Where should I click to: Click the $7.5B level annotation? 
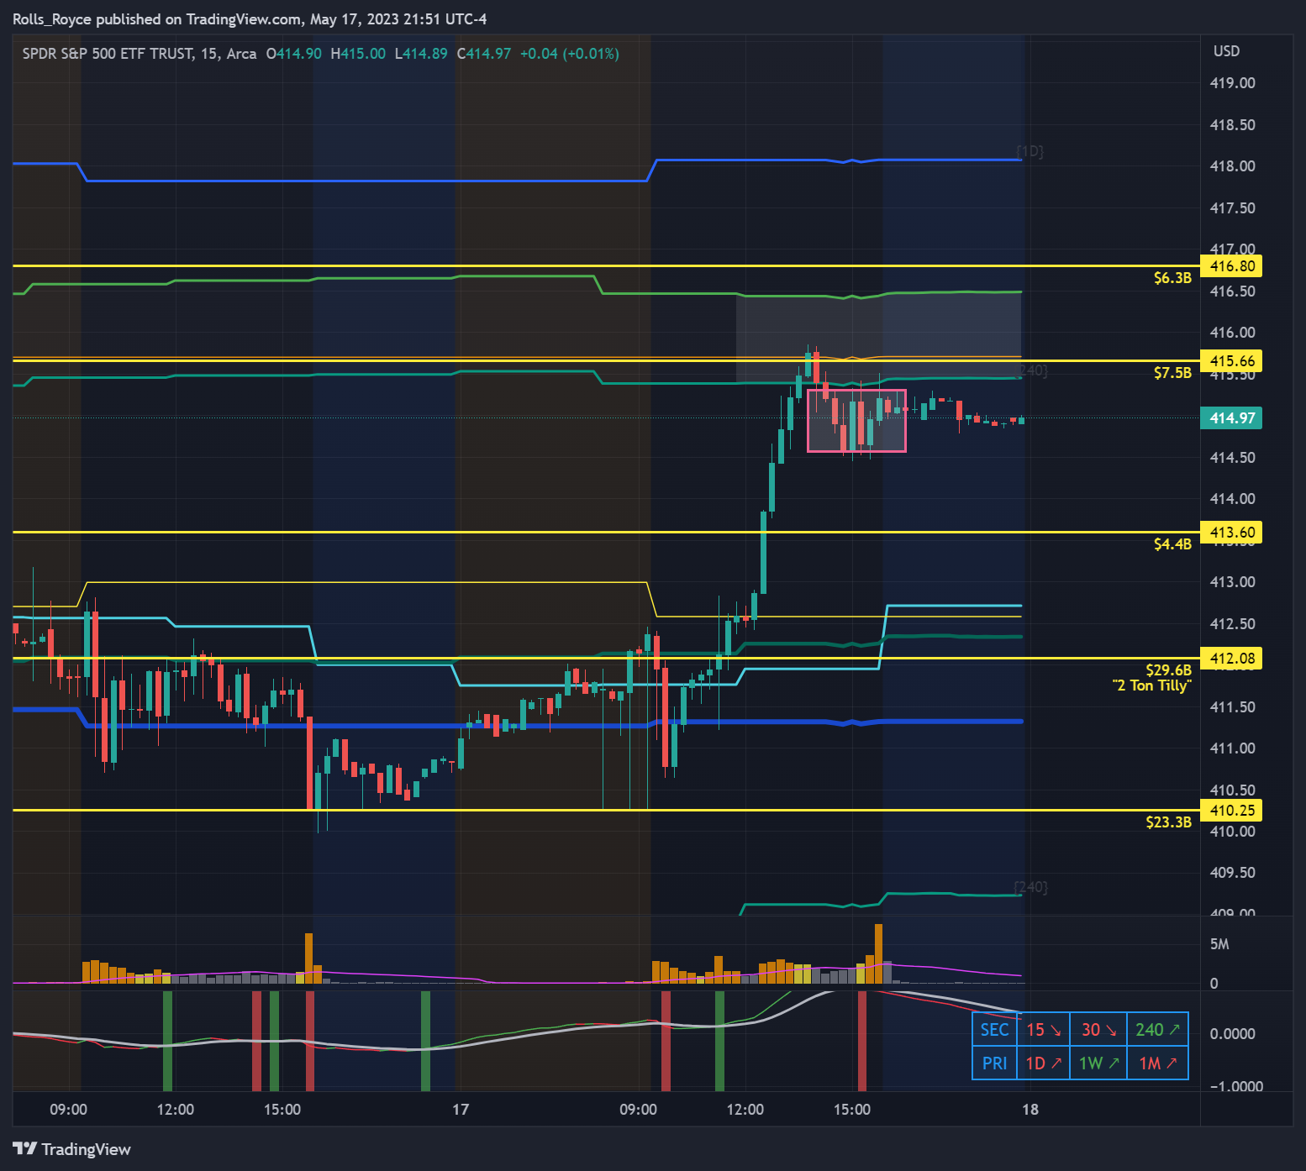point(1172,373)
